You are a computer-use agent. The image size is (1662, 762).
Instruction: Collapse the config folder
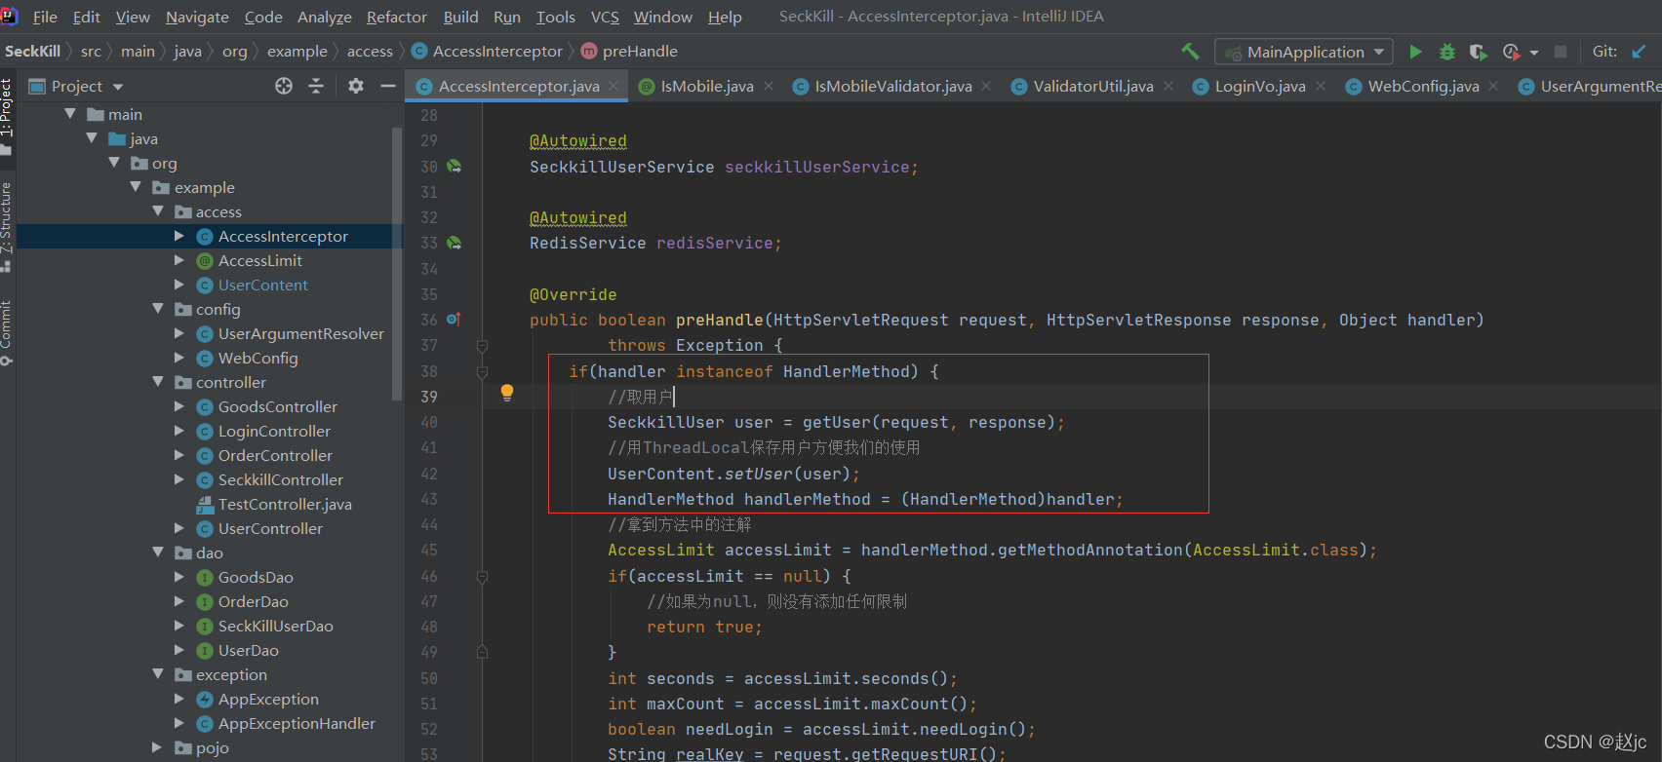click(x=158, y=309)
